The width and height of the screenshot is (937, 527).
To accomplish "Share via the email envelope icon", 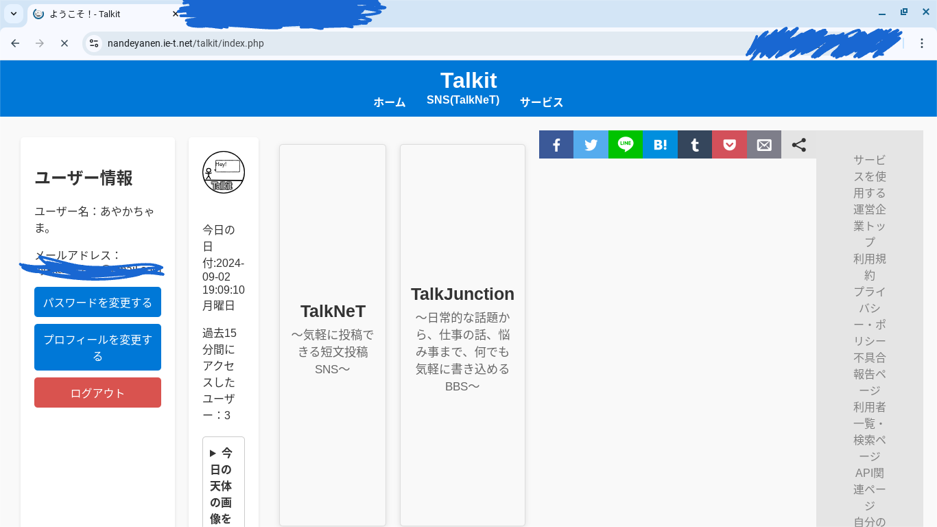I will 764,145.
